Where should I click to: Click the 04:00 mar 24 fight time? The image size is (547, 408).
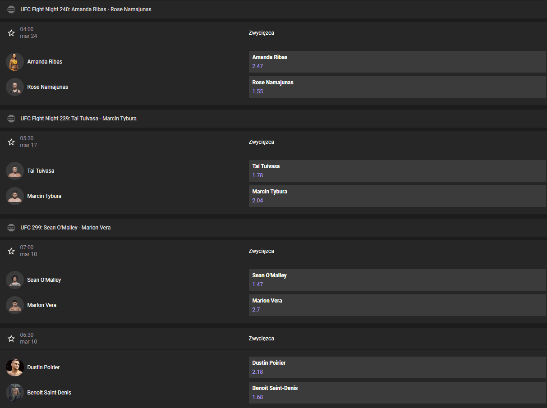click(28, 33)
